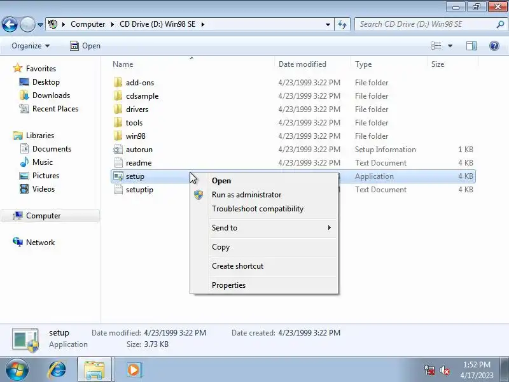
Task: Expand the chevron after Computer in breadcrumb
Action: (113, 24)
